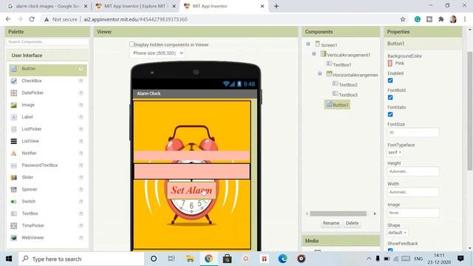Image resolution: width=473 pixels, height=266 pixels.
Task: Open the FontTypeface serif dropdown
Action: (395, 152)
